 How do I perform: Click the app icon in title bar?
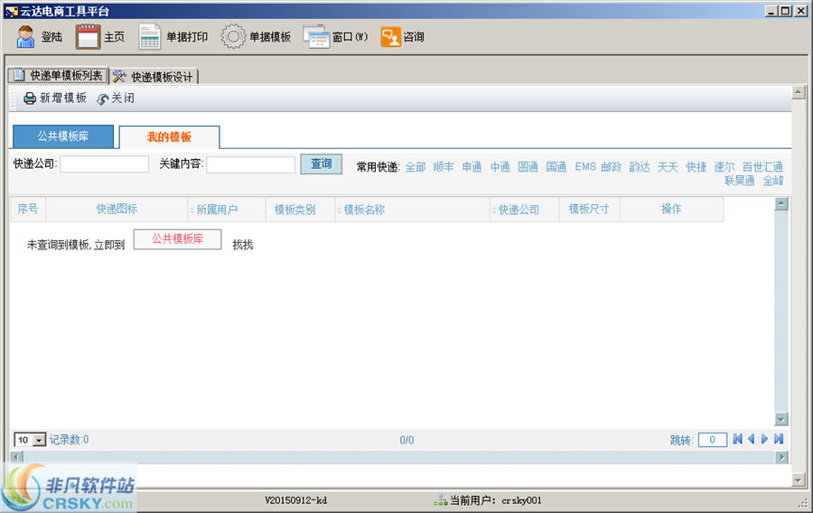(x=12, y=11)
